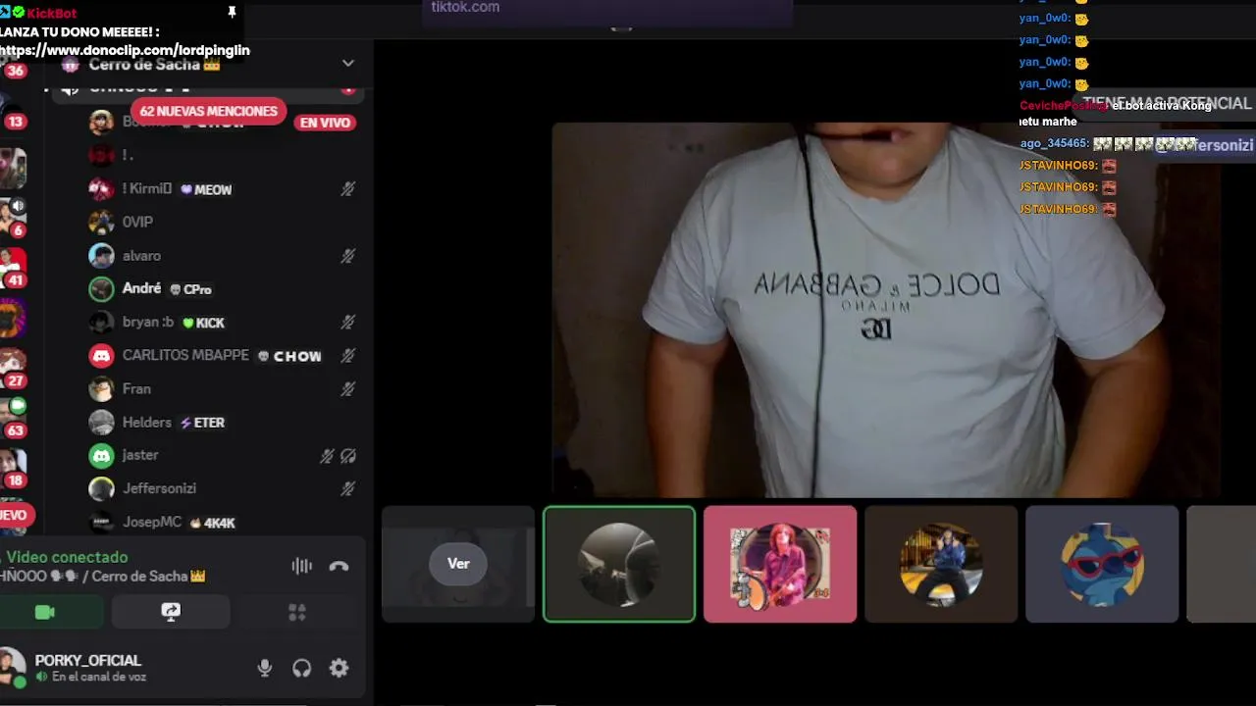Open the server with 27 badge
This screenshot has height=706, width=1256.
tap(13, 369)
